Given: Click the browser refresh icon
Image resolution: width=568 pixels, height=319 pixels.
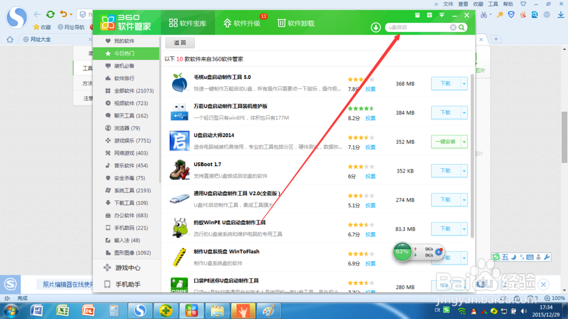Looking at the screenshot, I should pyautogui.click(x=51, y=14).
